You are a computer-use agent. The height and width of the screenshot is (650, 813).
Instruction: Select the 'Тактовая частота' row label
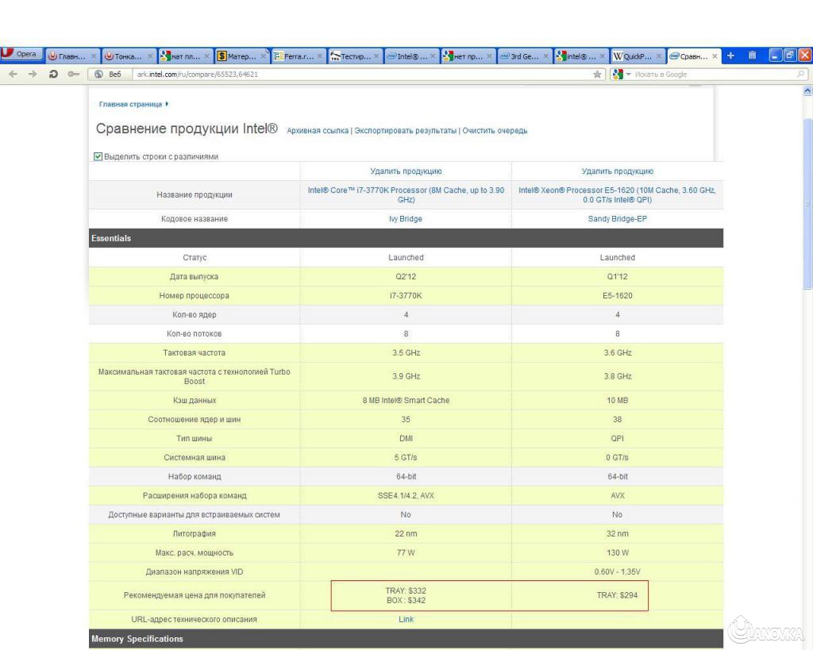195,352
